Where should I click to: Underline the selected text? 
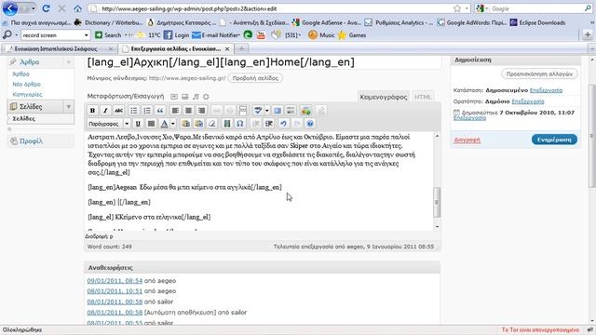pyautogui.click(x=138, y=124)
